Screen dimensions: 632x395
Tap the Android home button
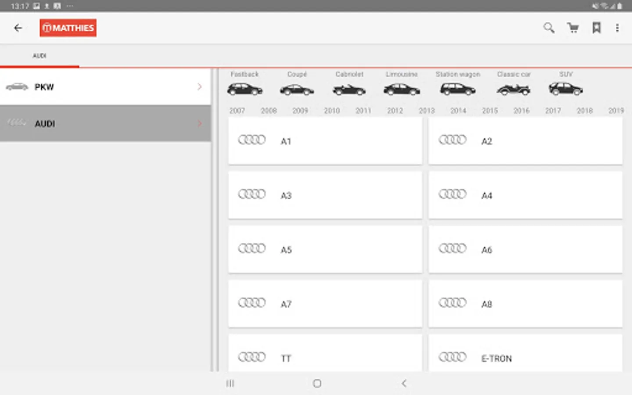tap(317, 384)
